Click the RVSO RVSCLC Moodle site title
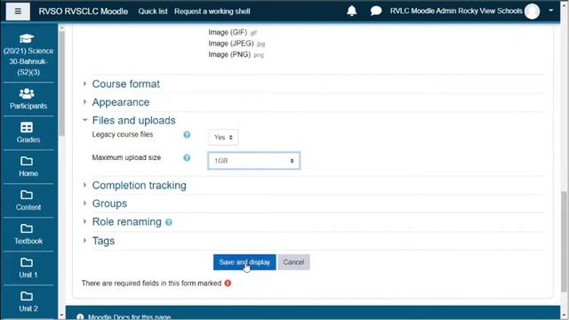Viewport: 569px width, 320px height. tap(83, 12)
